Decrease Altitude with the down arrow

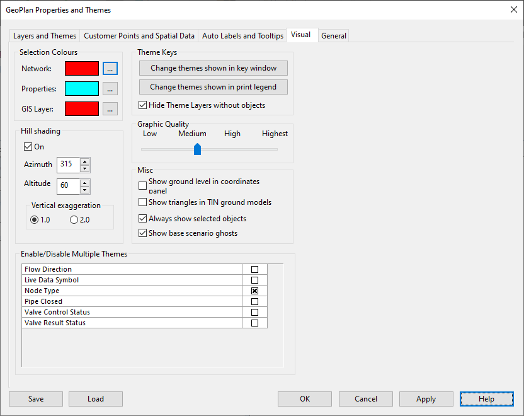tap(85, 190)
